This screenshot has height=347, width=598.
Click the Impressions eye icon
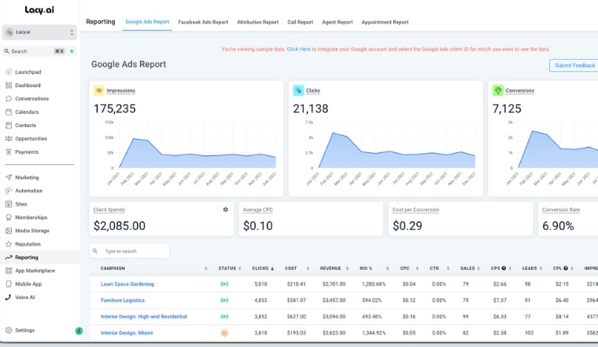point(99,90)
